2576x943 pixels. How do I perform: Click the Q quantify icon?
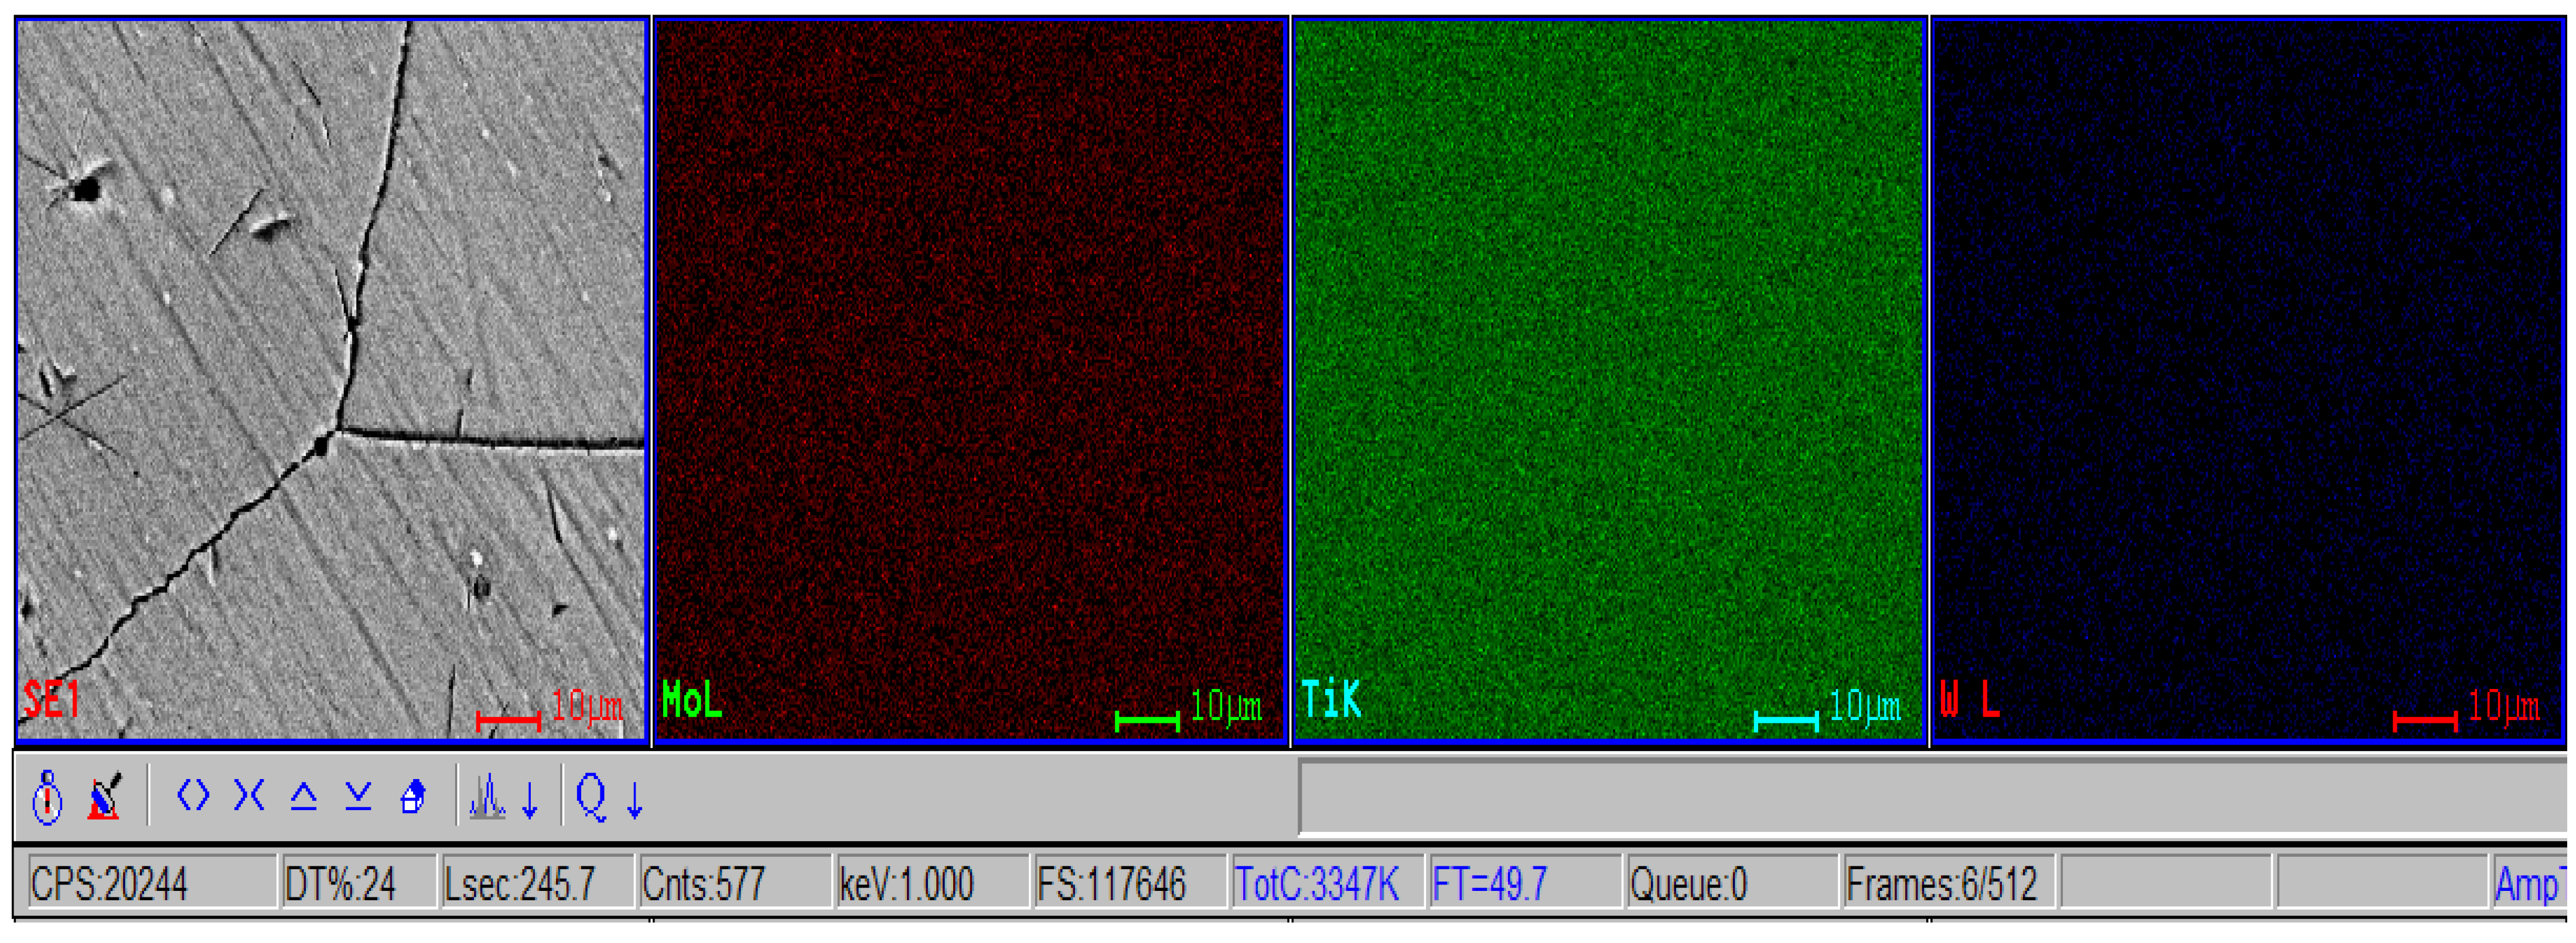point(591,797)
